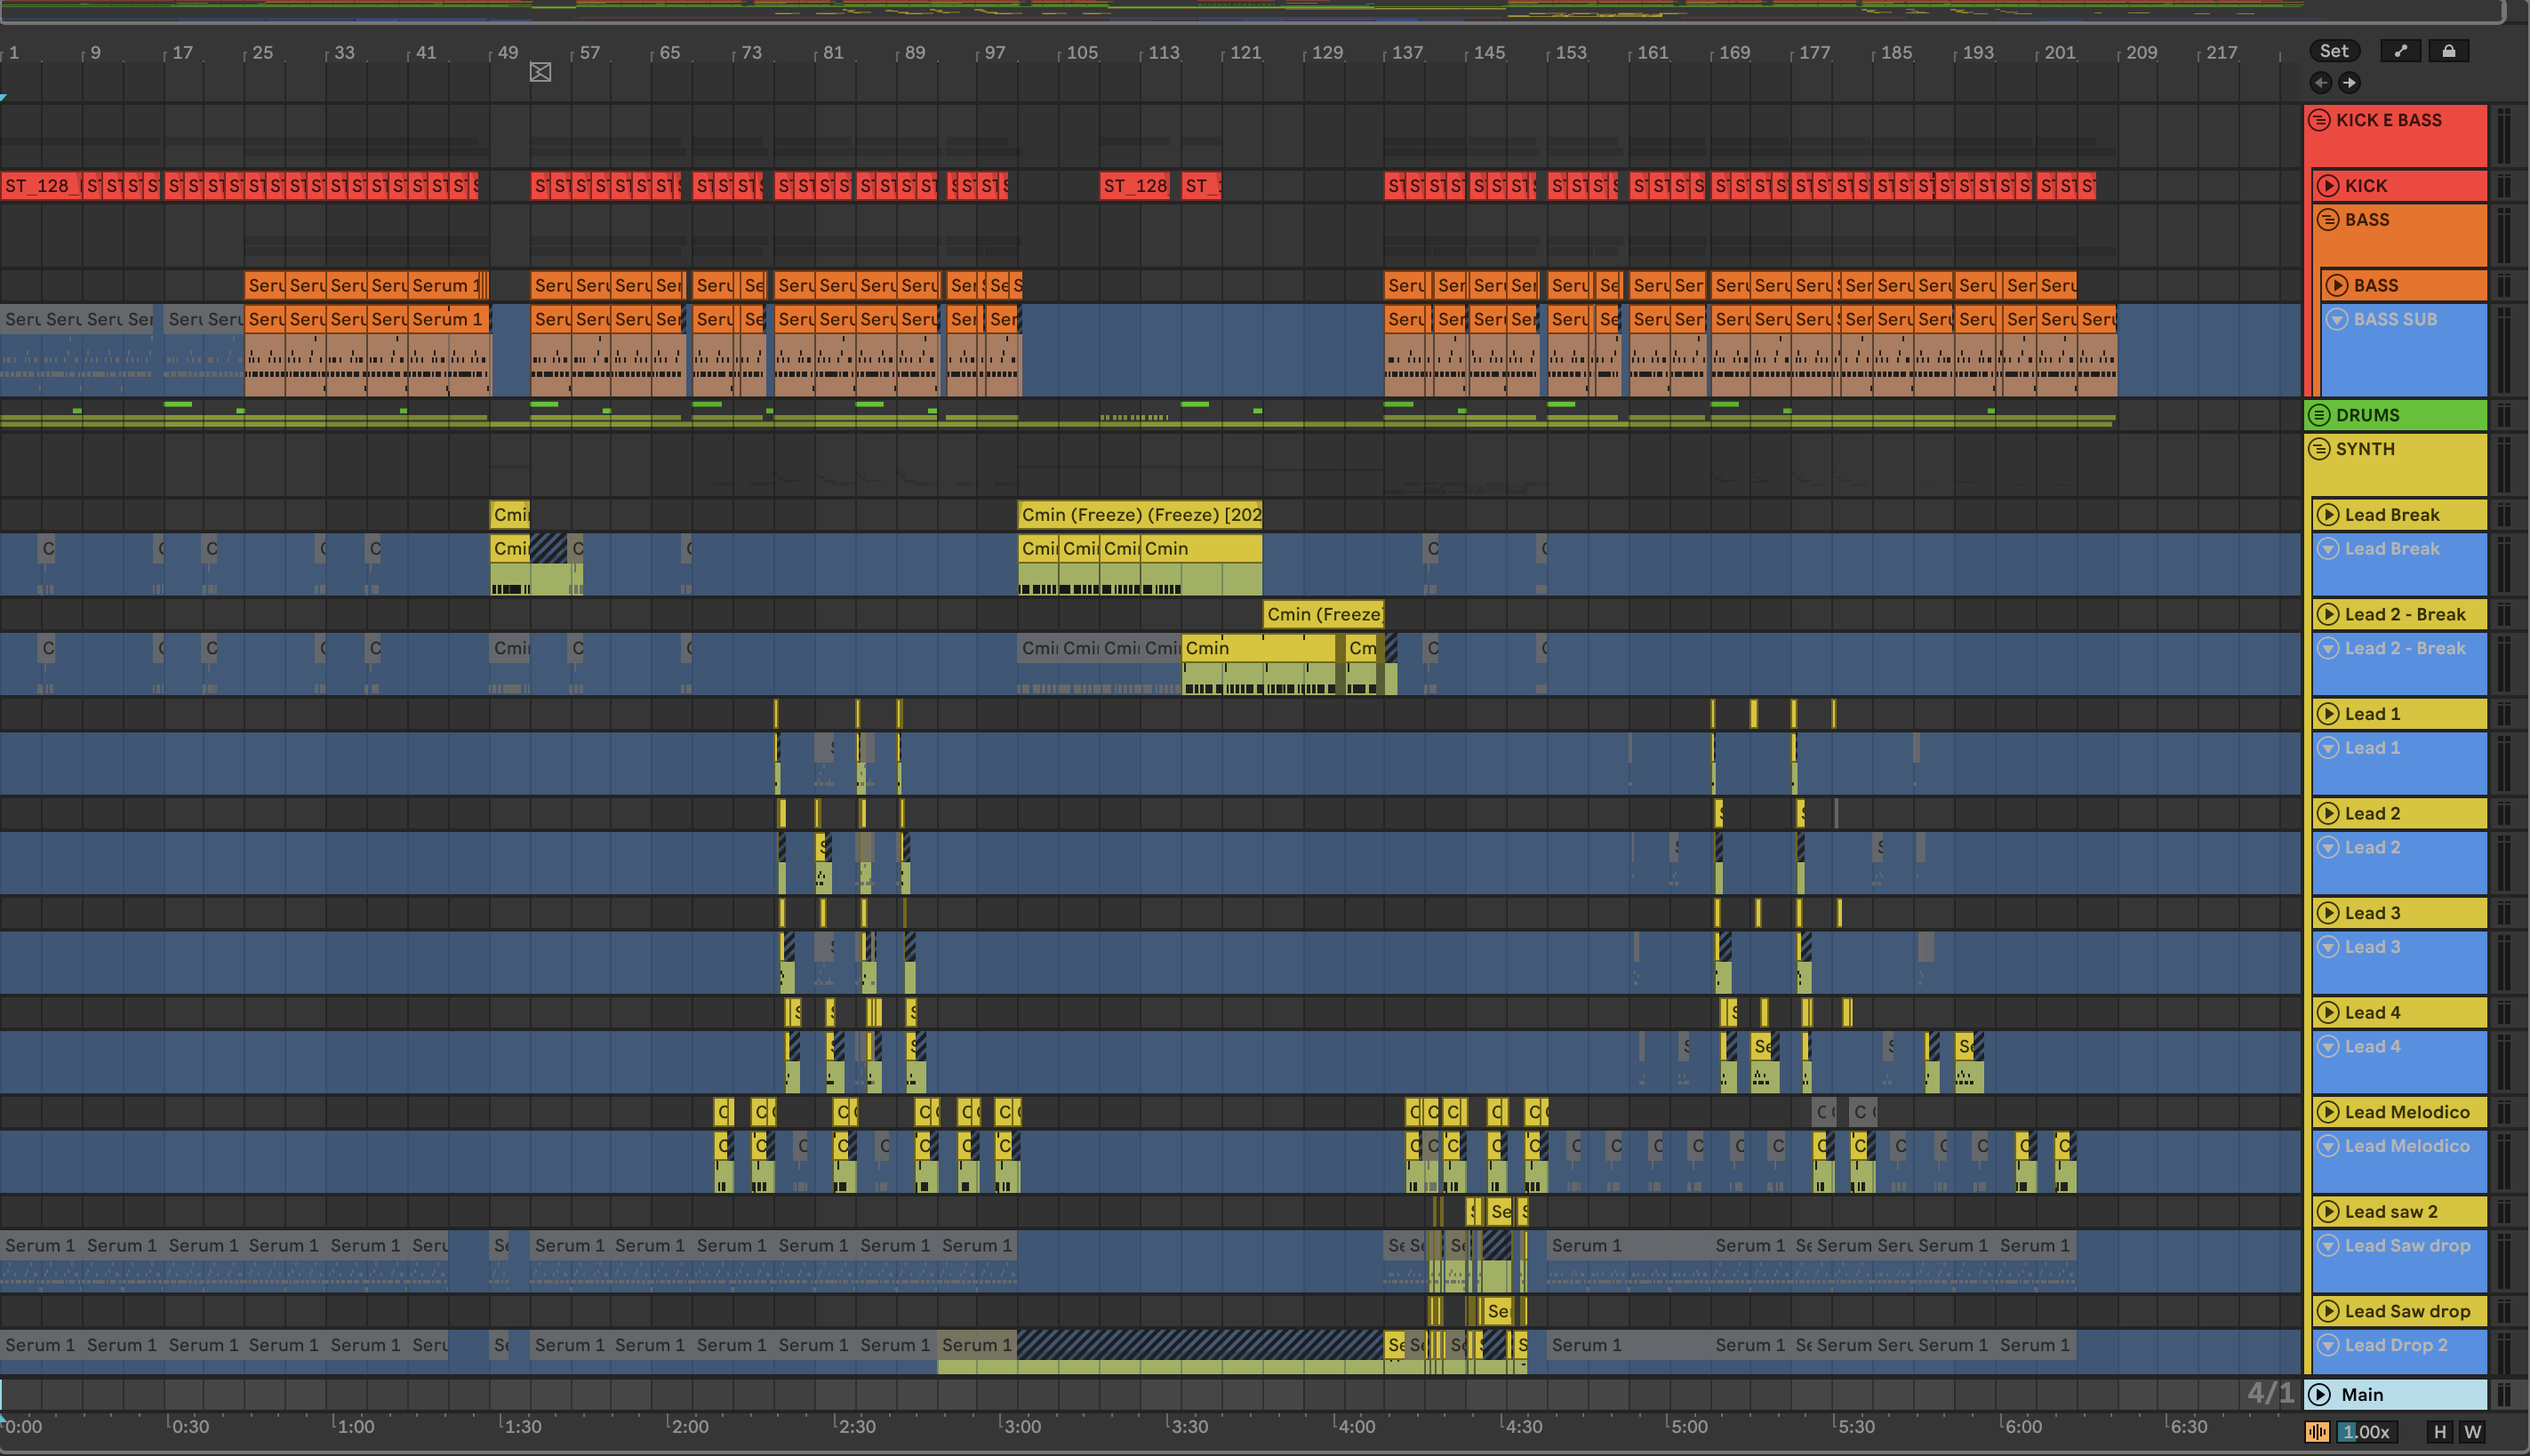
Task: Fold the orange BASS group track
Action: [2328, 220]
